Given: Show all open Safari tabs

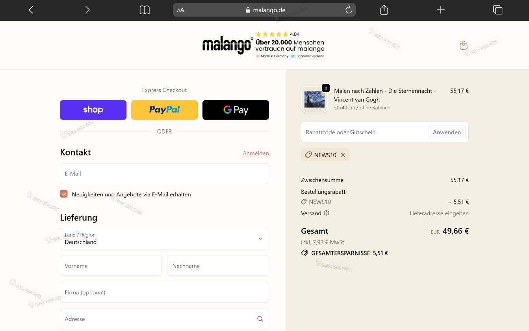Looking at the screenshot, I should (497, 10).
